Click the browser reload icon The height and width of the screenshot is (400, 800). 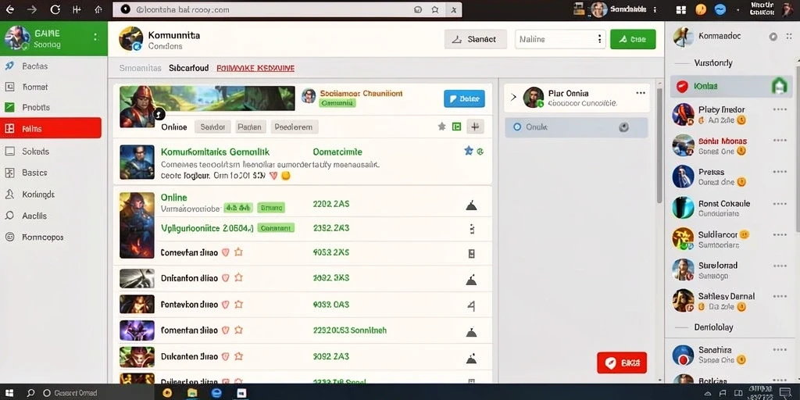55,9
